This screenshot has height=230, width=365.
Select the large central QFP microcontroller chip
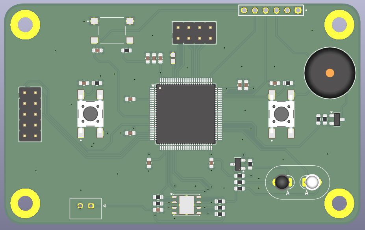186,114
